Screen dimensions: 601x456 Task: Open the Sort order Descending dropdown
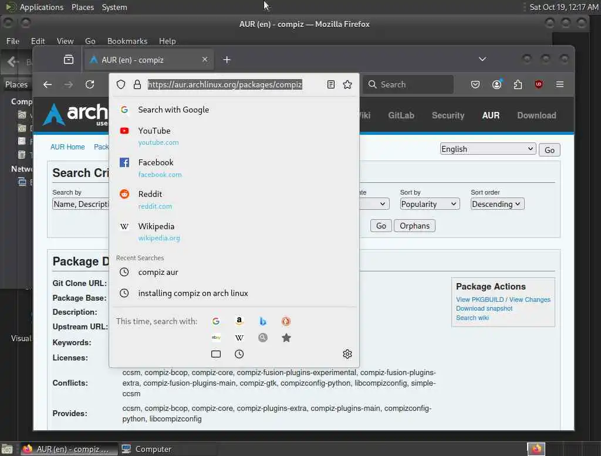(497, 204)
